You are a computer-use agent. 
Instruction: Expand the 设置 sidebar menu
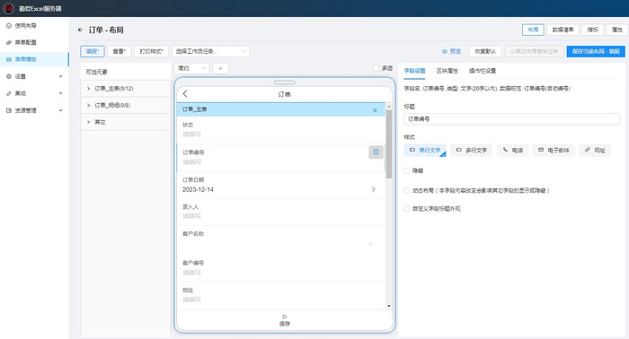34,76
